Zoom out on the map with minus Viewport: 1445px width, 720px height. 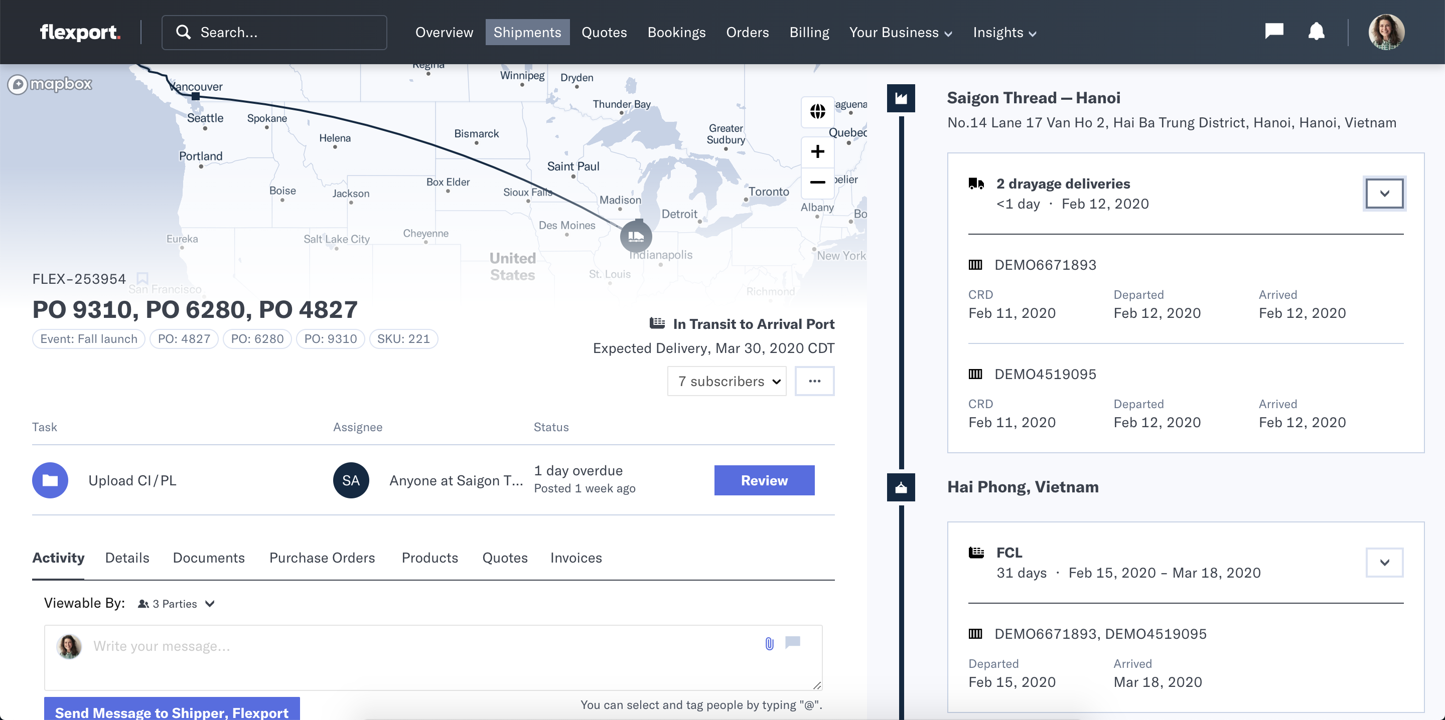817,182
